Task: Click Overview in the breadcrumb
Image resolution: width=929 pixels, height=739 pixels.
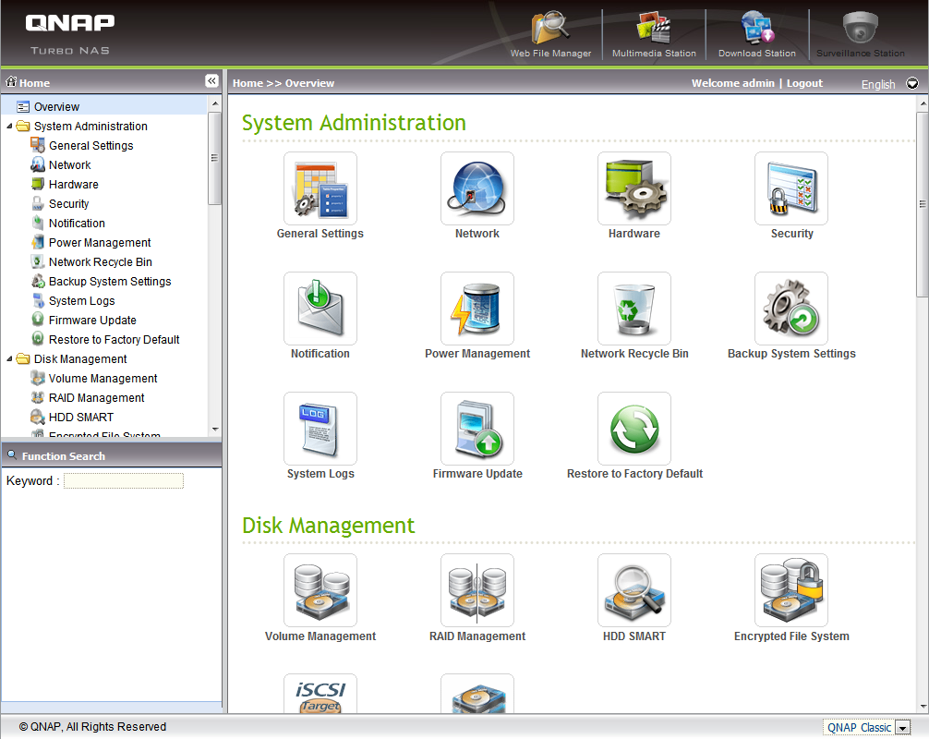Action: click(x=309, y=83)
